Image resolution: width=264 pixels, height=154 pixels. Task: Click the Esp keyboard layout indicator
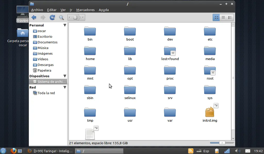[x=206, y=151]
